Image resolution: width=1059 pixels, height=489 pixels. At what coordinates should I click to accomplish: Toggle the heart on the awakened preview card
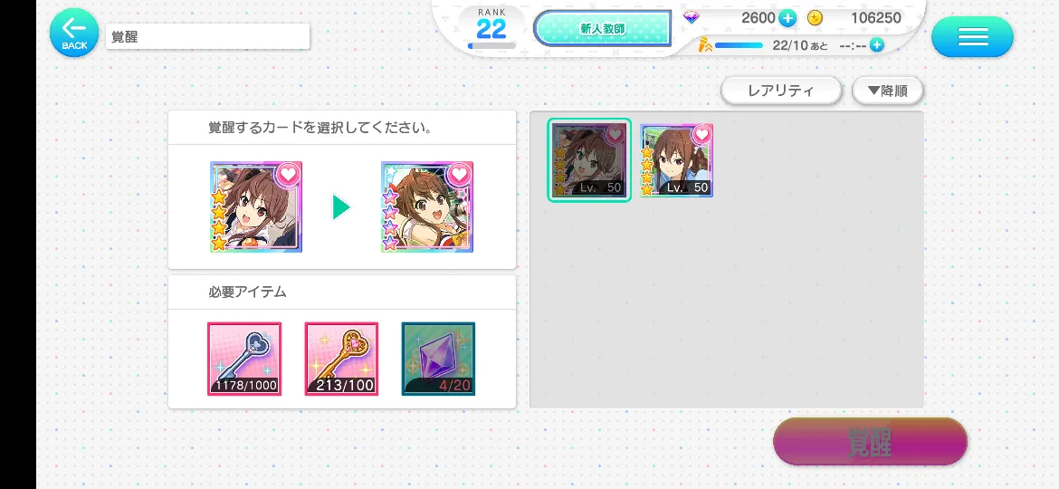(460, 174)
